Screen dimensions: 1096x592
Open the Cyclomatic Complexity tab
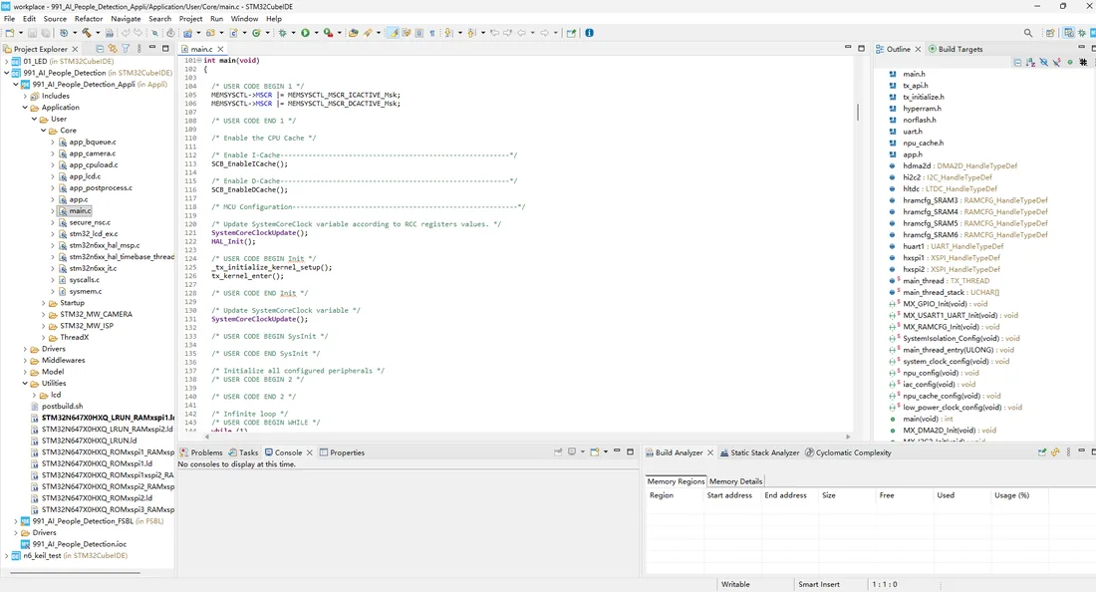tap(848, 452)
